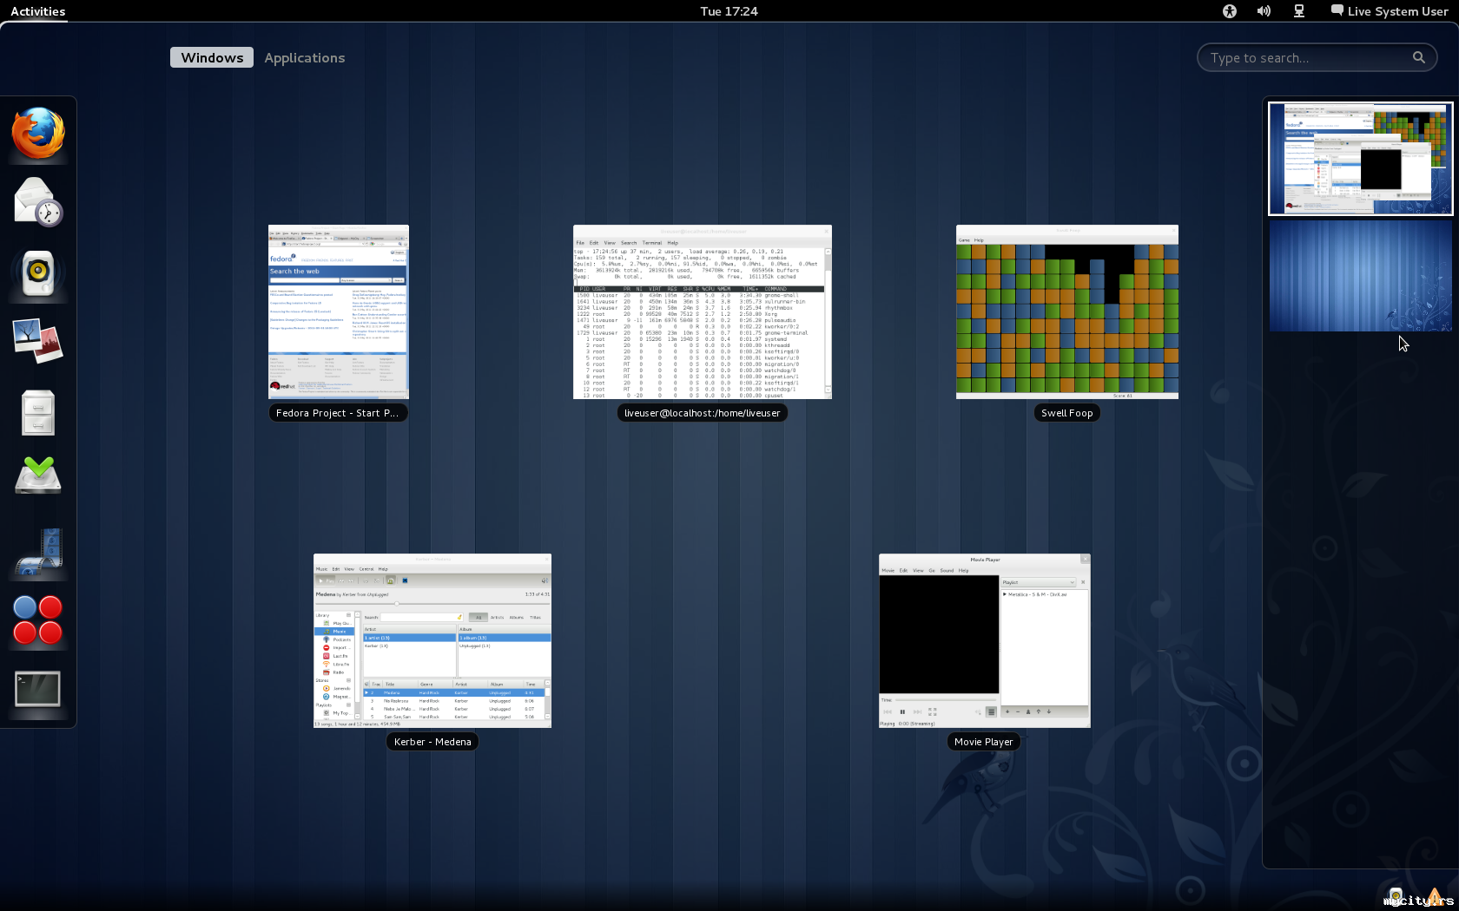Open the volume menu in top bar
The height and width of the screenshot is (911, 1459).
pos(1264,11)
